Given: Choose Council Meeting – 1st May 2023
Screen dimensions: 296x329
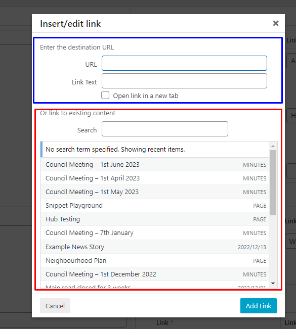Looking at the screenshot, I should pos(155,192).
